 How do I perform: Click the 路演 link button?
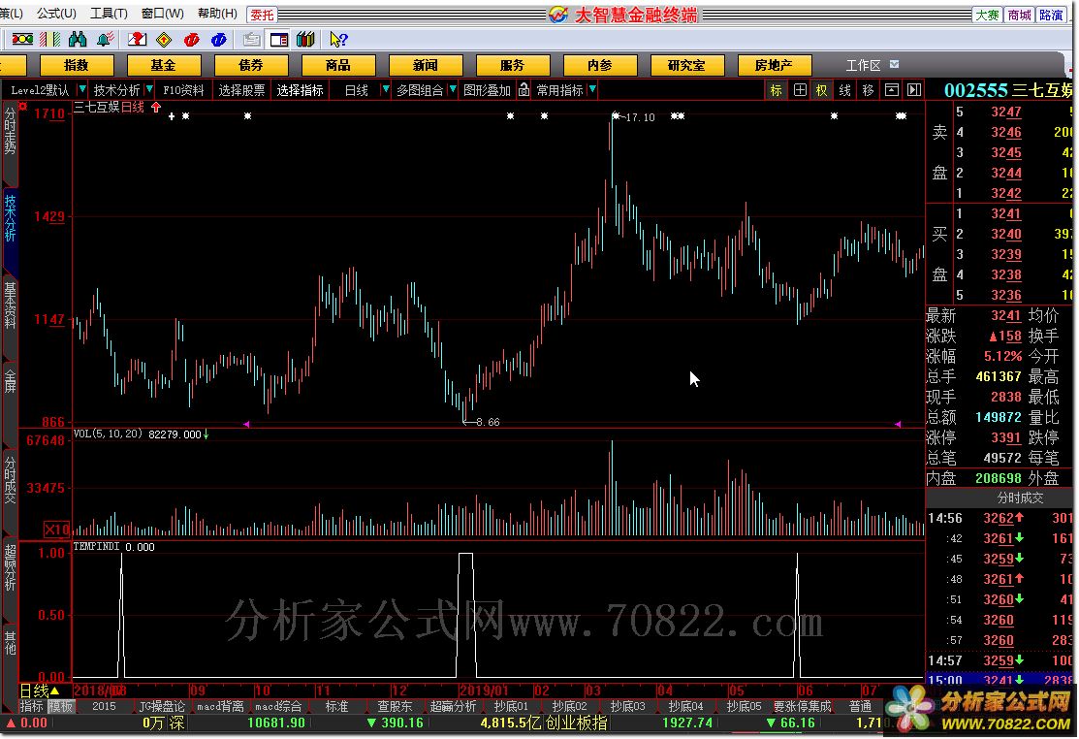point(1051,15)
